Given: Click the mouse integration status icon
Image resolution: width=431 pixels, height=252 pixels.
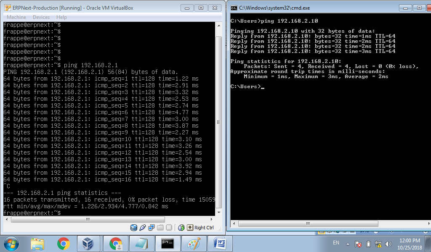Looking at the screenshot, I should point(181,228).
